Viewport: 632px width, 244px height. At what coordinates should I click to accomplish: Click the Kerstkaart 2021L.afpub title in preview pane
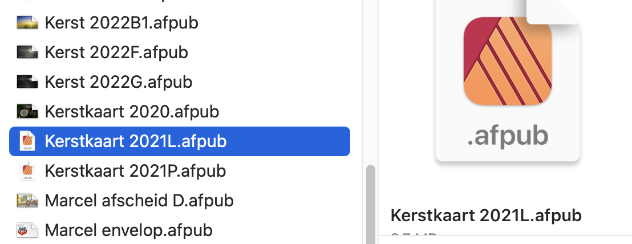486,215
